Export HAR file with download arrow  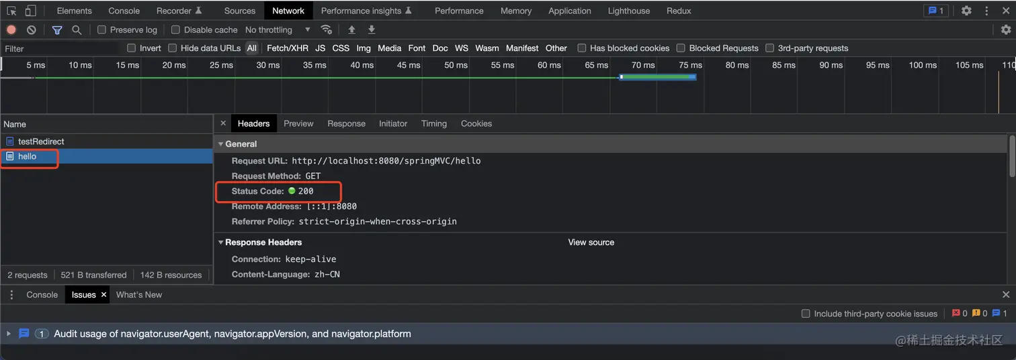coord(372,29)
